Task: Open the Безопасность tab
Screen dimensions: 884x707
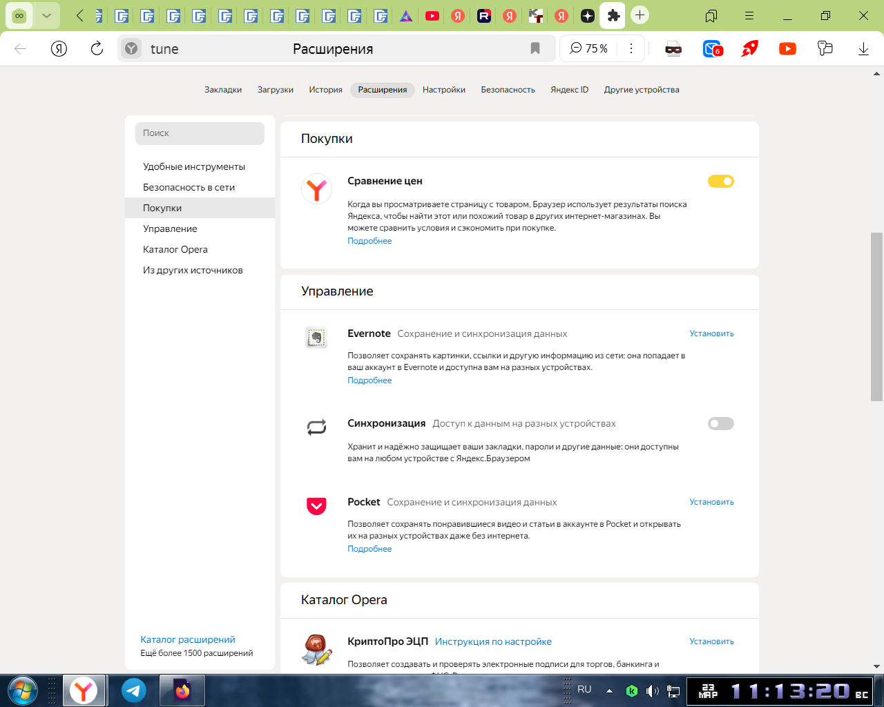Action: click(x=508, y=90)
